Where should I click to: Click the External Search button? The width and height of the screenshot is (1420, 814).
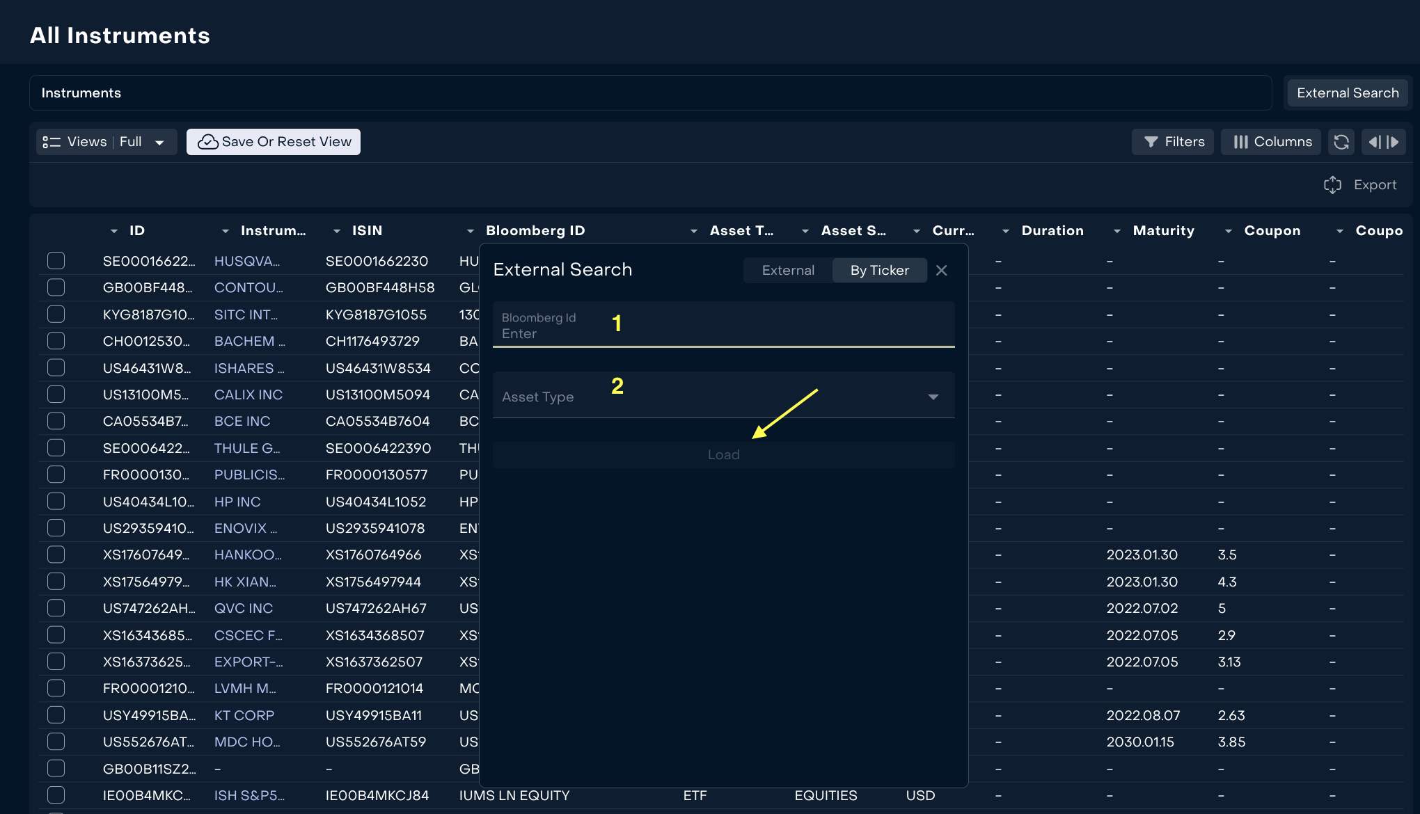[1347, 93]
